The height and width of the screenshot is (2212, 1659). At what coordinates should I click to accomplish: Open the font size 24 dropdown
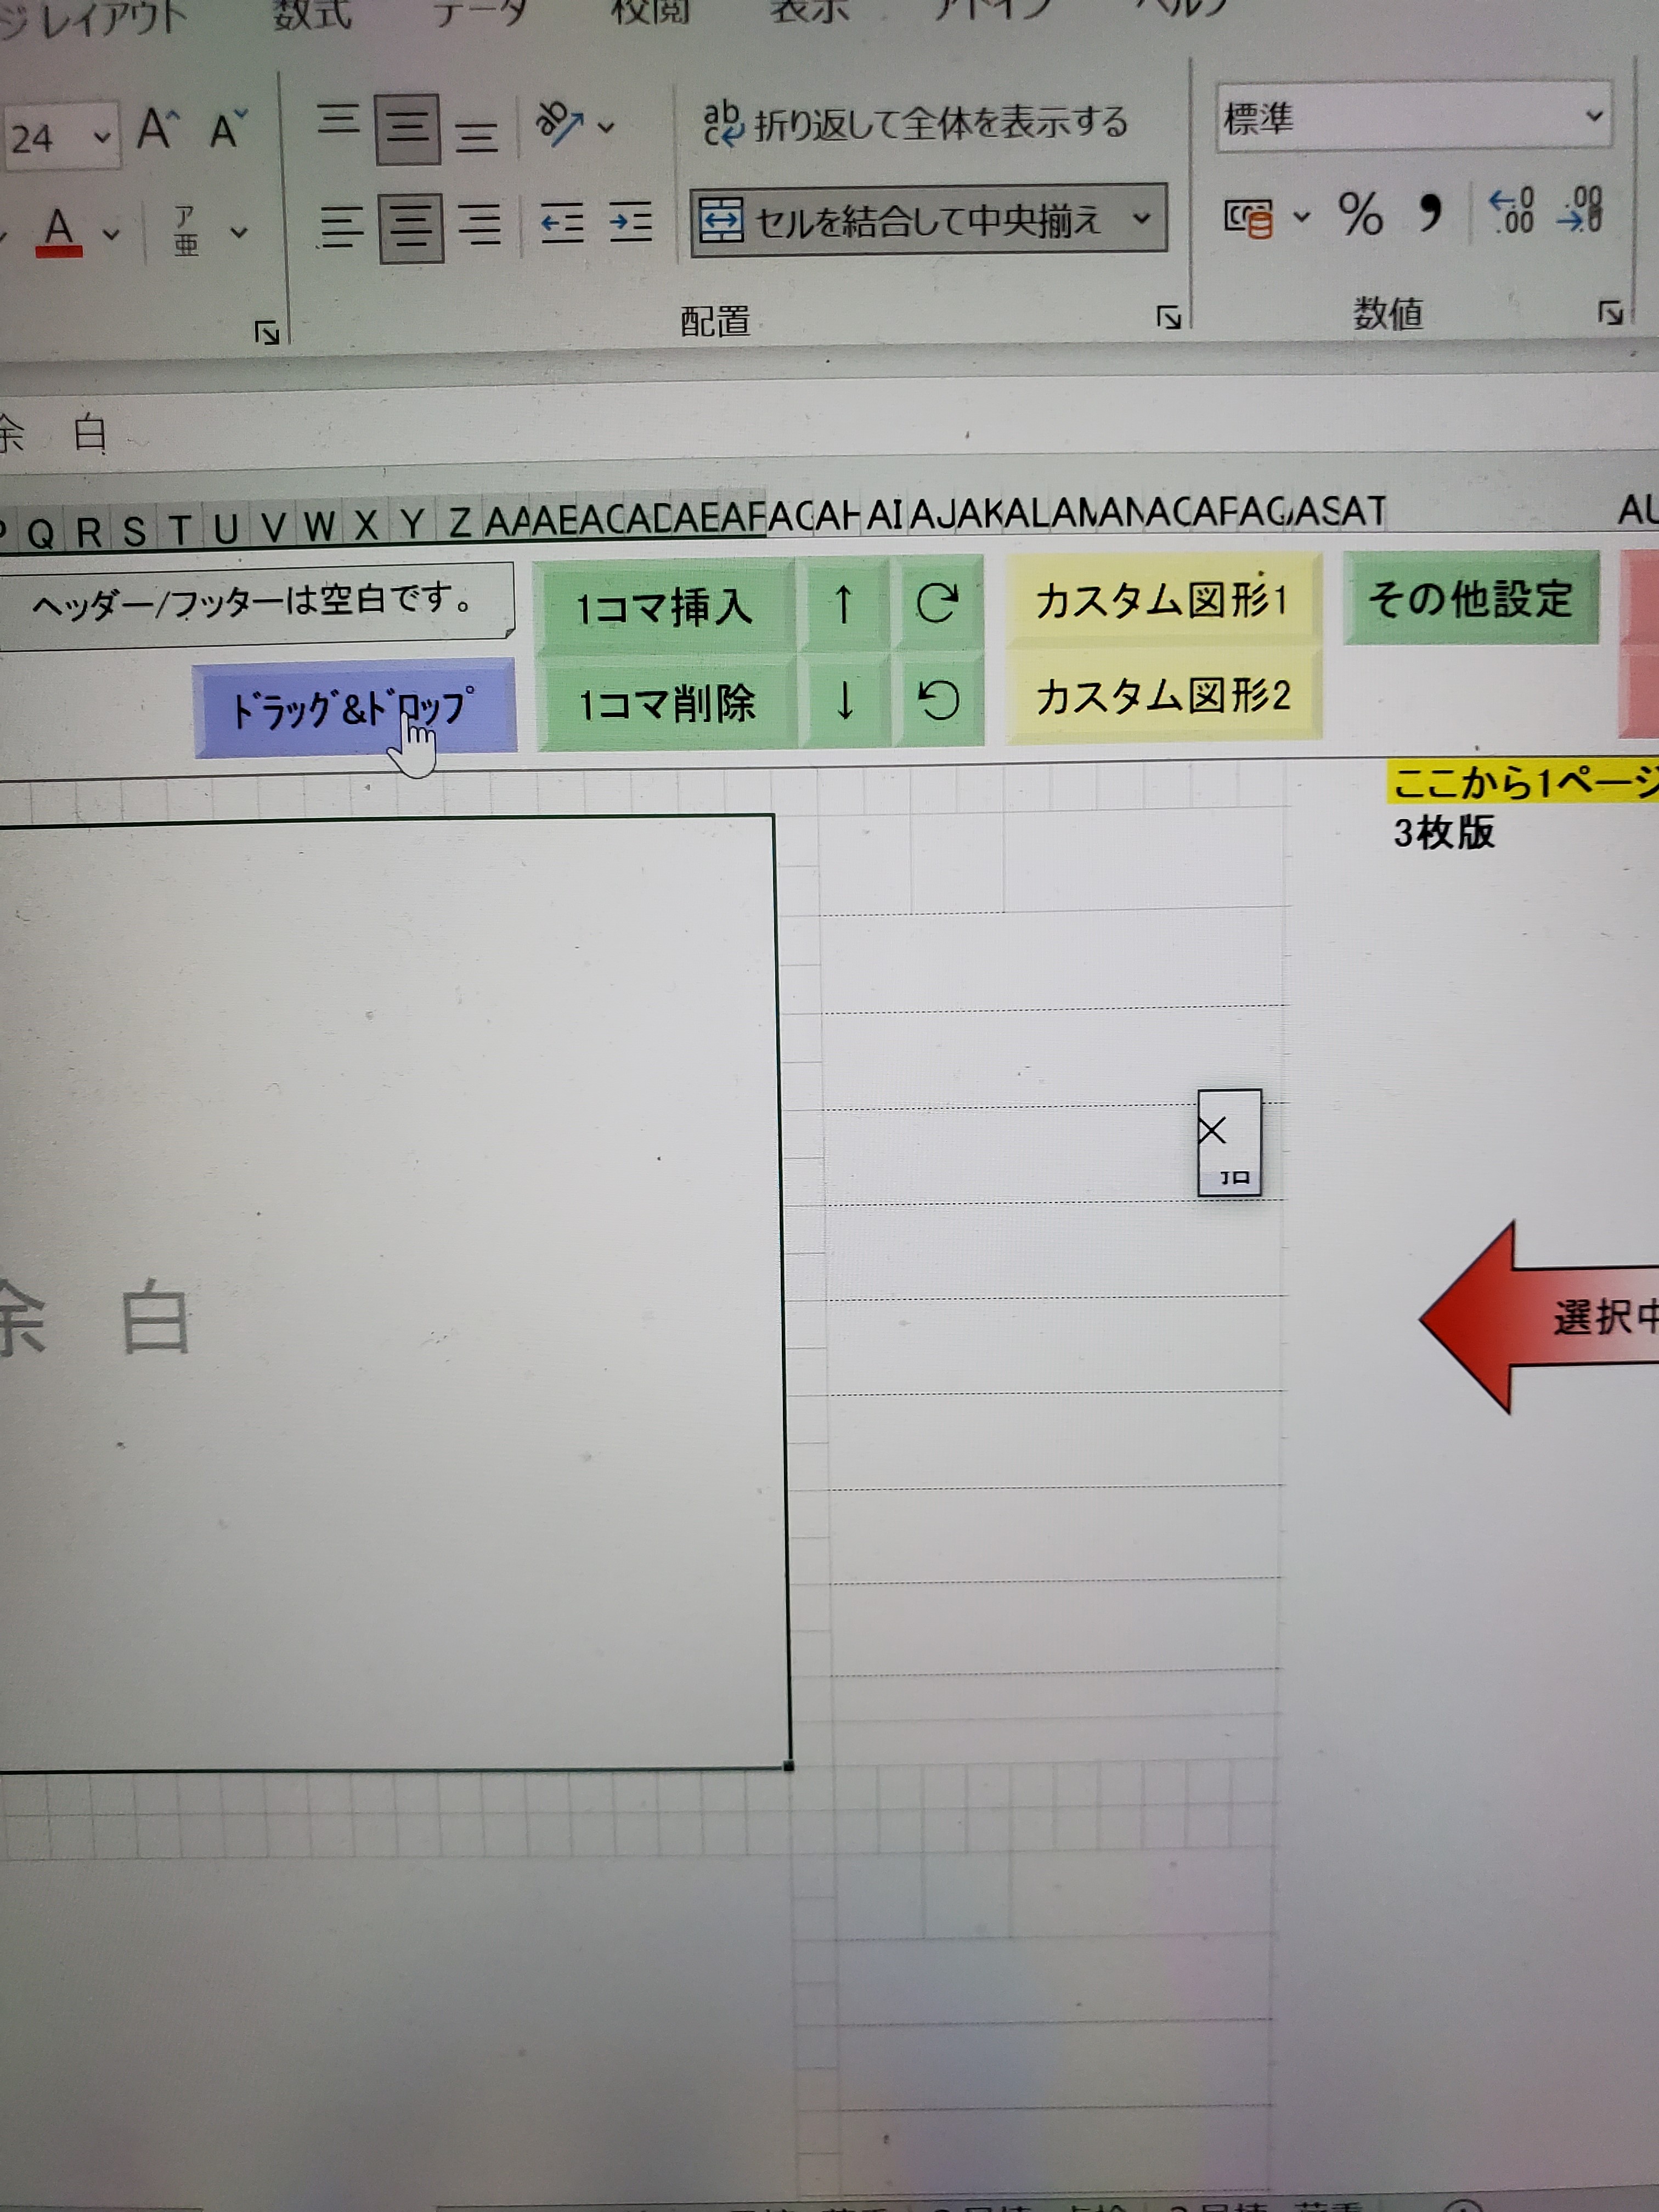tap(101, 137)
